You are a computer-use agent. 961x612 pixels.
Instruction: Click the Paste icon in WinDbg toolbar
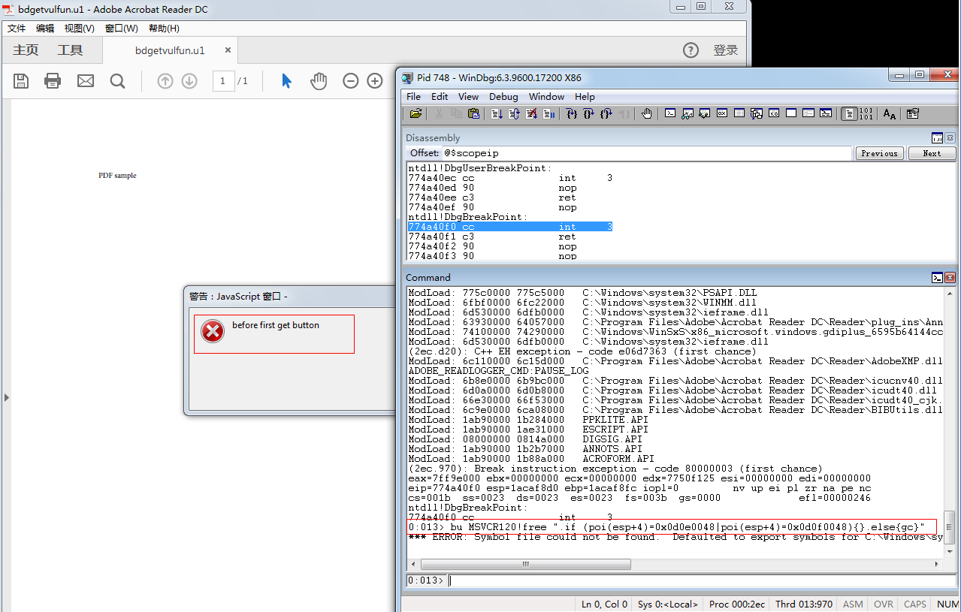click(473, 113)
